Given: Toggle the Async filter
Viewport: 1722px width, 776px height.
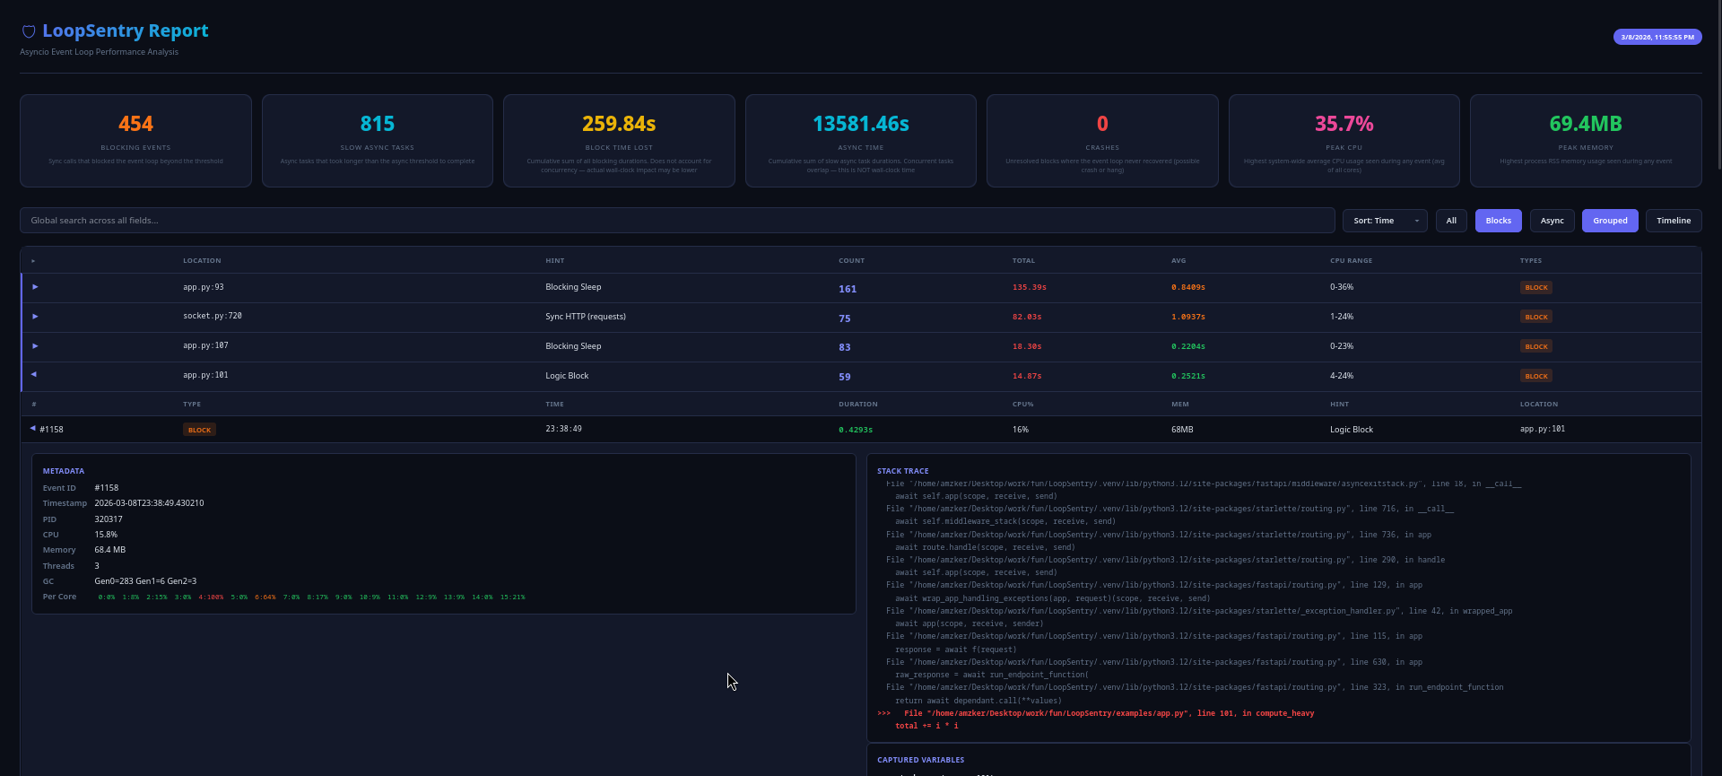Looking at the screenshot, I should tap(1552, 221).
